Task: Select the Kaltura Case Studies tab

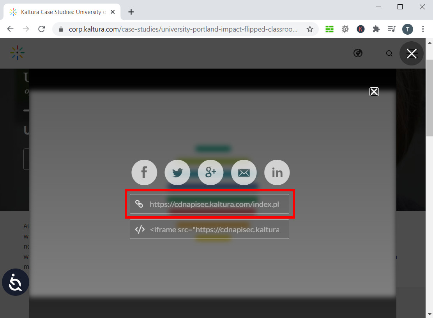Action: [62, 12]
